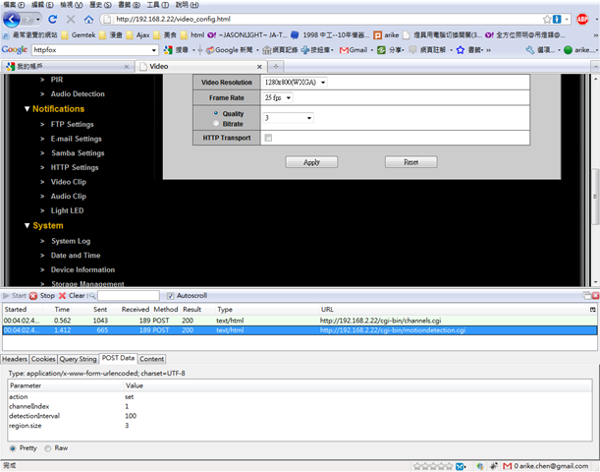Switch to the POST Data tab

(x=118, y=358)
